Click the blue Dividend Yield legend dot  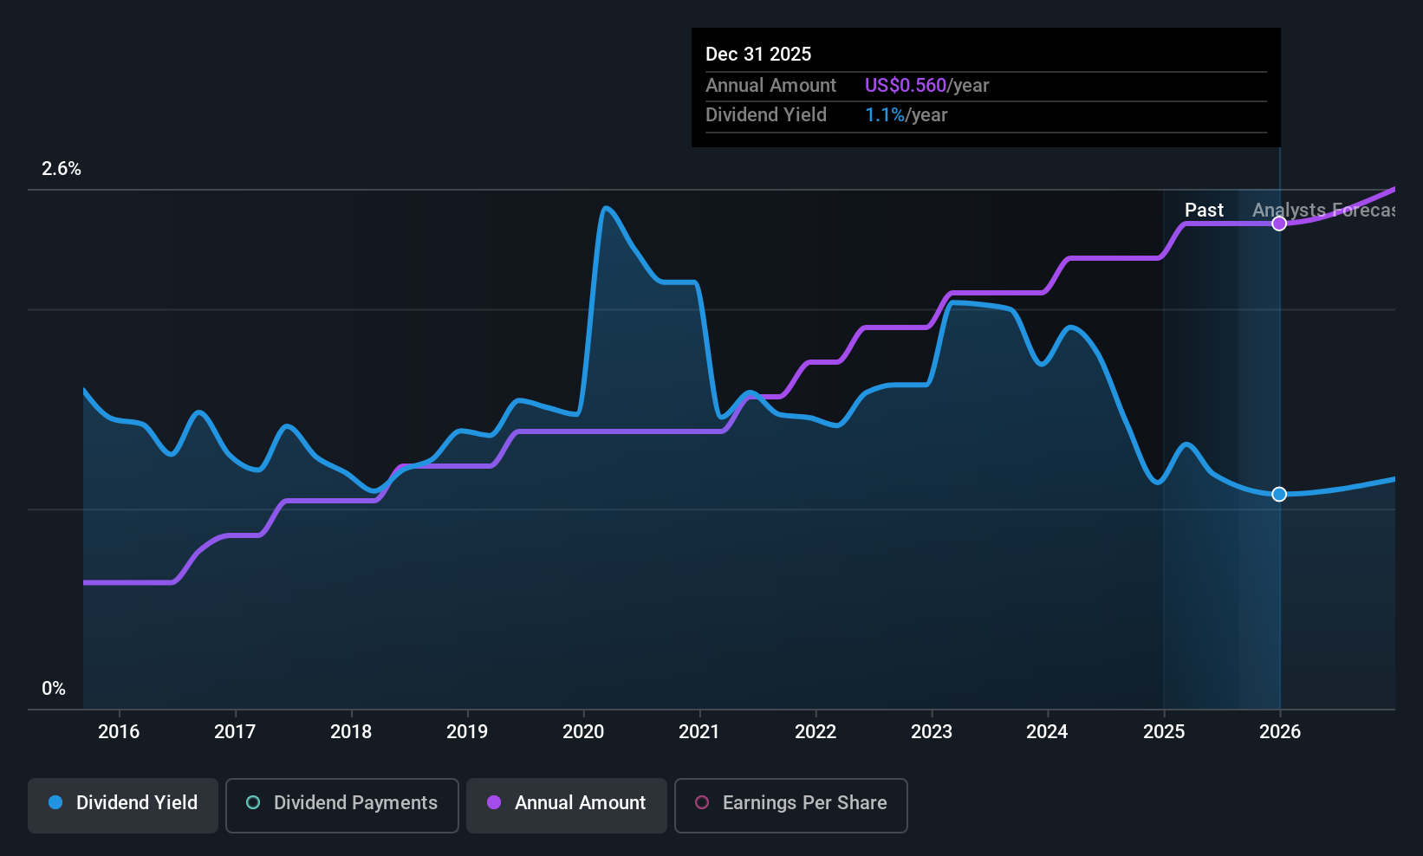(x=55, y=803)
